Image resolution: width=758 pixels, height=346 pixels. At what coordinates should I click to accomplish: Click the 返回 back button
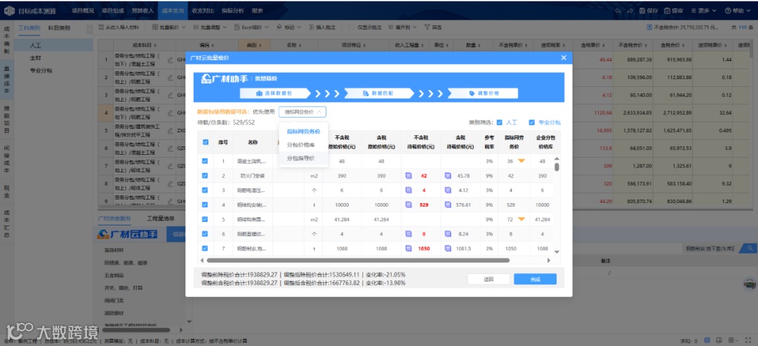point(488,279)
